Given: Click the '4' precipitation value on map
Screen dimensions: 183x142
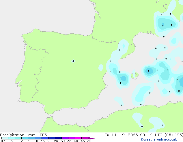Looking at the screenshot, I should tap(148, 71).
